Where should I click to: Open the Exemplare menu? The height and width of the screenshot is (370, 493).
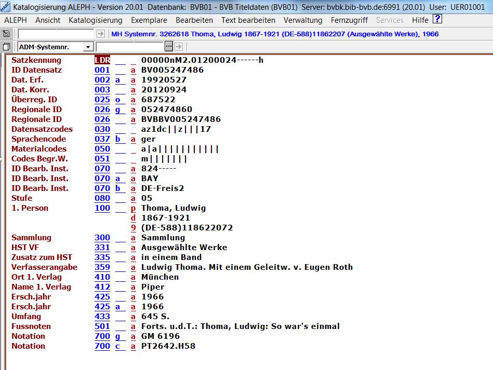coord(149,20)
